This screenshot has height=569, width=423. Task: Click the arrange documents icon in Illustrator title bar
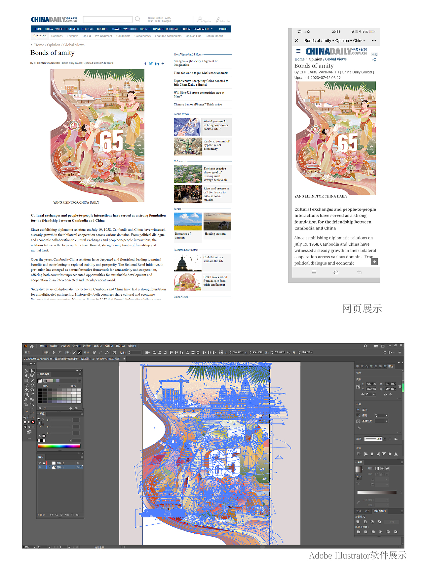[x=376, y=346]
